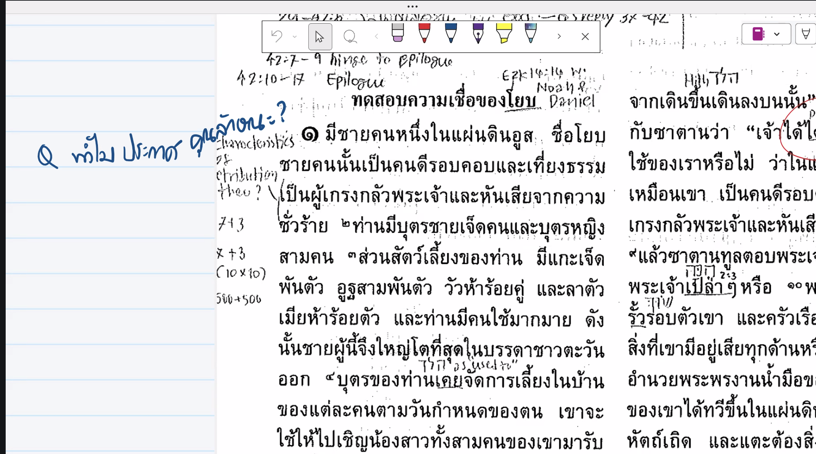Select the blue pen
This screenshot has height=454, width=816.
(451, 33)
